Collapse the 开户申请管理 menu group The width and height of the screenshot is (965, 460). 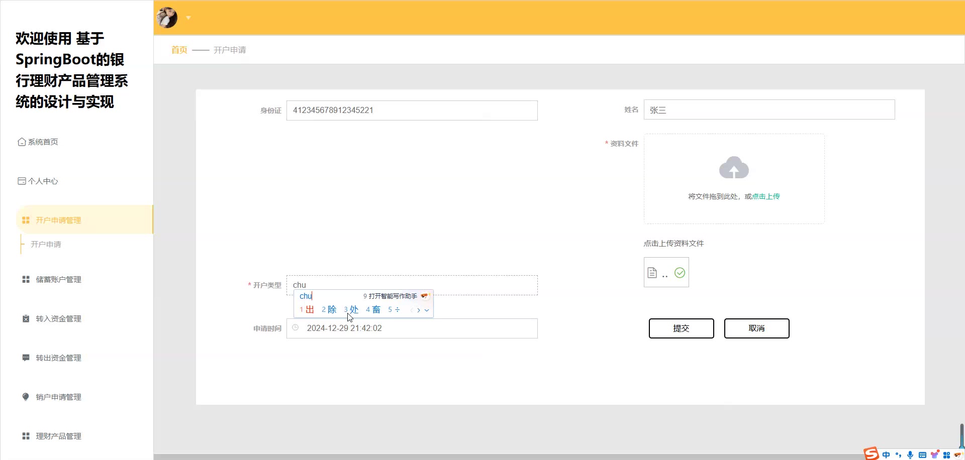point(58,220)
